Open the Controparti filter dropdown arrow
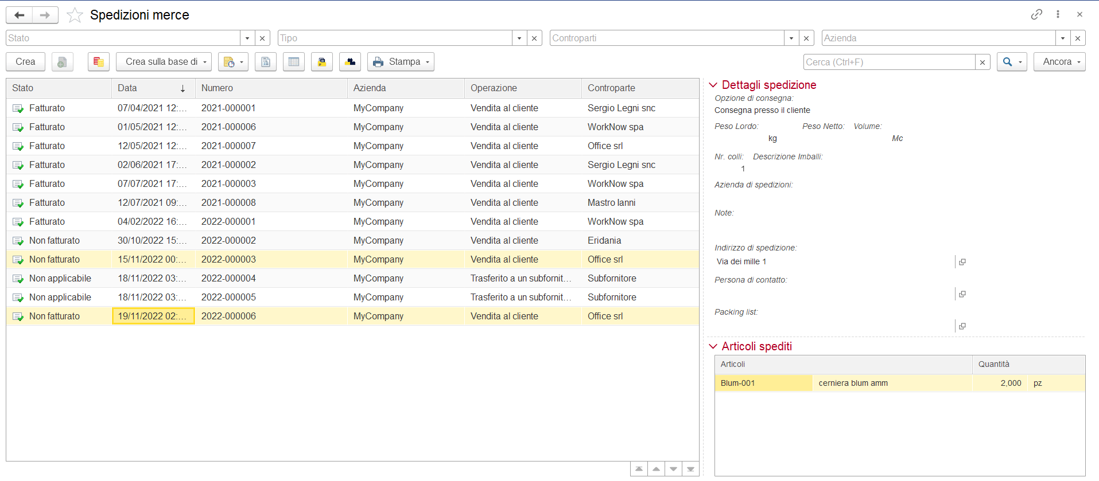 791,38
